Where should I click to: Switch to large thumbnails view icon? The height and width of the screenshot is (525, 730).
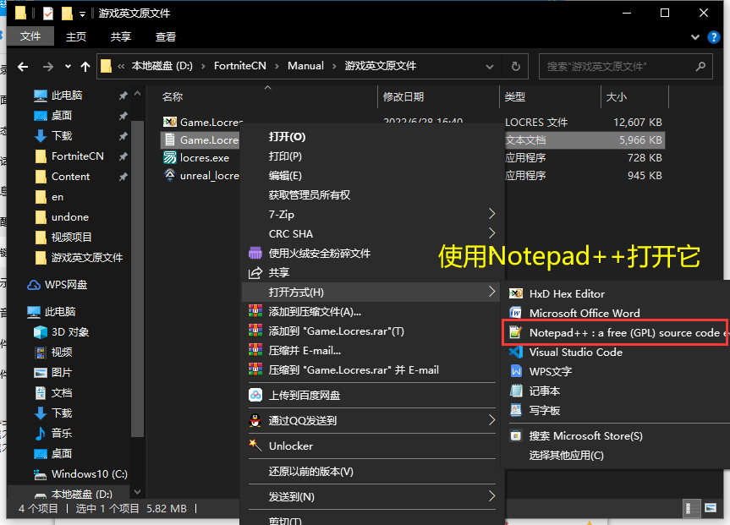711,508
